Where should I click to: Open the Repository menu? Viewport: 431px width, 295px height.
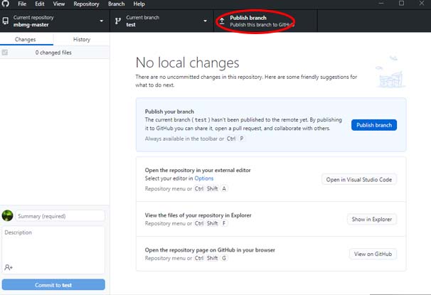pyautogui.click(x=86, y=4)
